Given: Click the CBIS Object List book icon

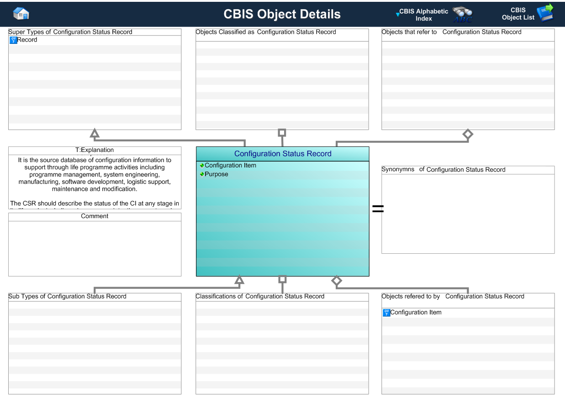Looking at the screenshot, I should pos(545,13).
